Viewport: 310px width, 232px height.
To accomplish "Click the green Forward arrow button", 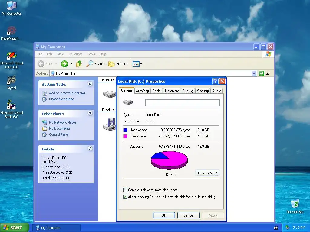I will (x=64, y=64).
